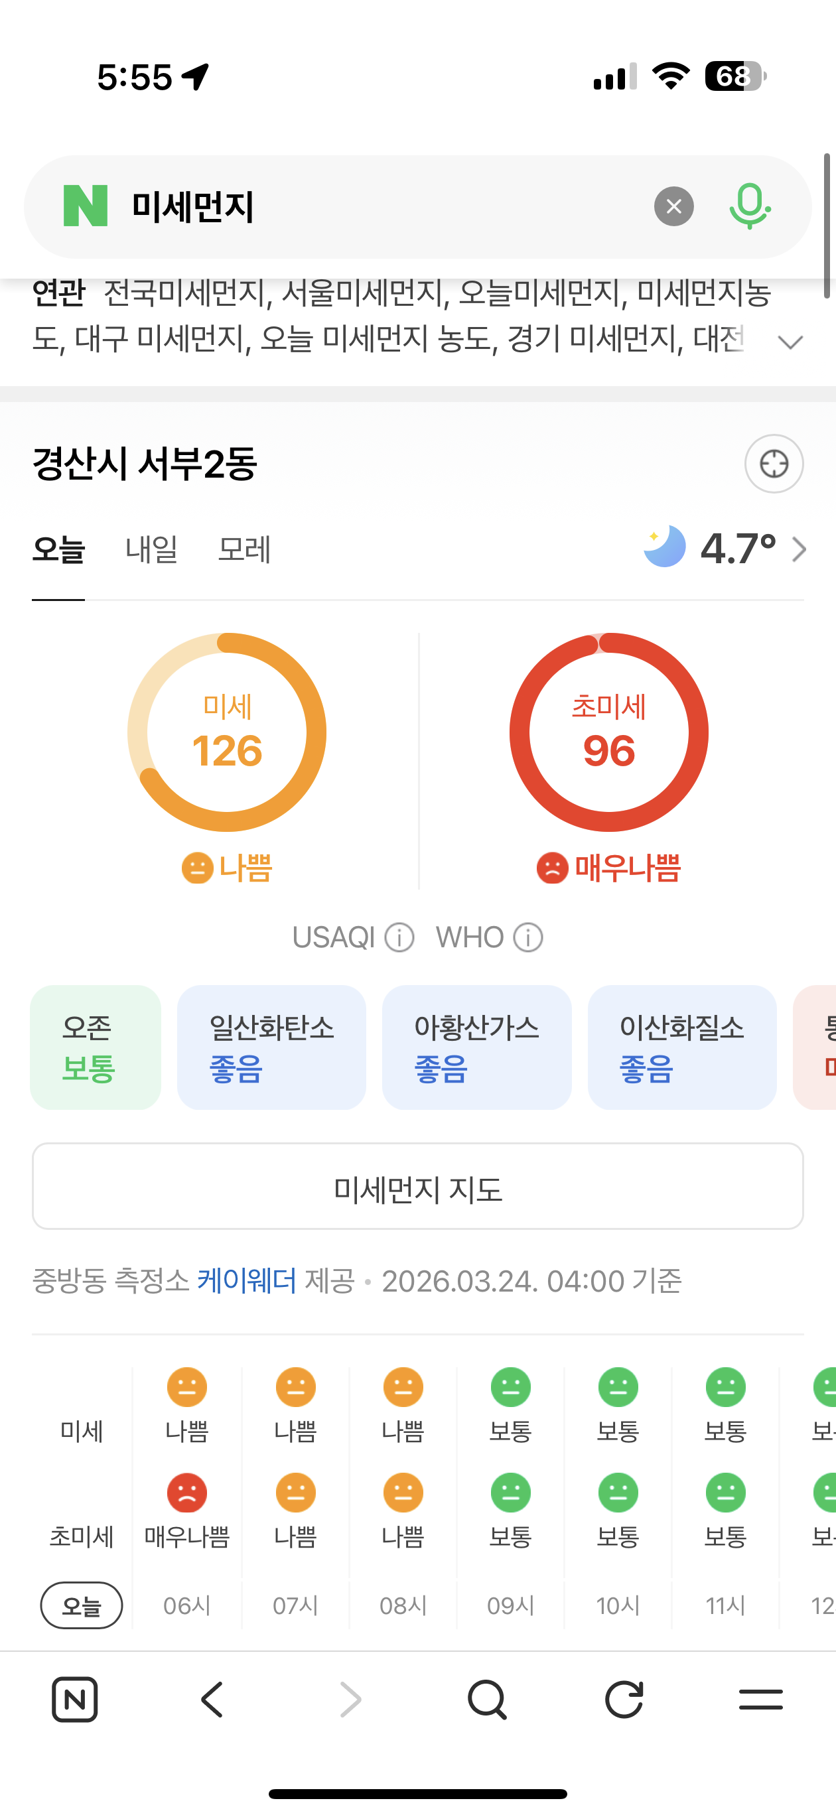Switch to the 모레 tab
The image size is (836, 1815).
[245, 549]
